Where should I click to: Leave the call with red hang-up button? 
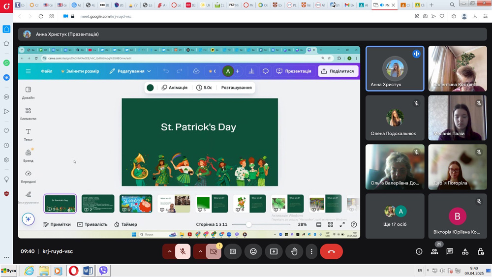pos(331,251)
